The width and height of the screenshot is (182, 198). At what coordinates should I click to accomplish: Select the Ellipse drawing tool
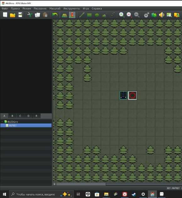97,15
